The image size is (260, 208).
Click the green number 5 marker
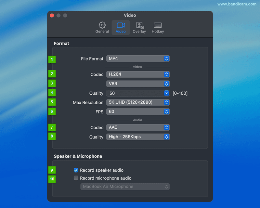(52, 102)
